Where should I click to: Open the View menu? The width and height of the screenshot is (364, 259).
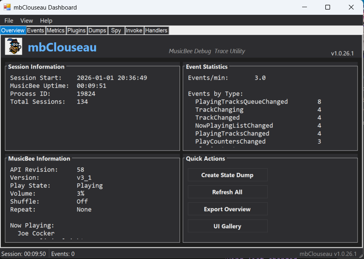pyautogui.click(x=27, y=21)
